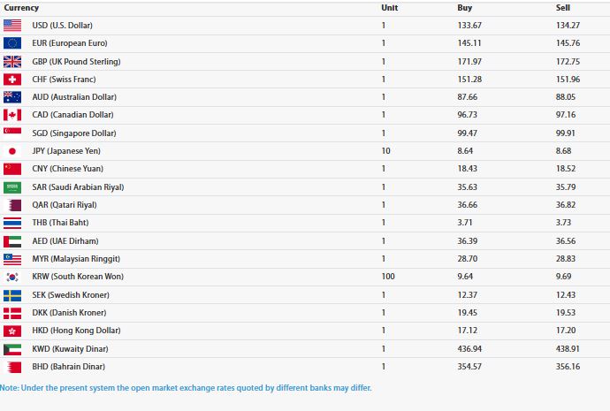Select the Kuwait flag icon
The width and height of the screenshot is (610, 411).
12,349
